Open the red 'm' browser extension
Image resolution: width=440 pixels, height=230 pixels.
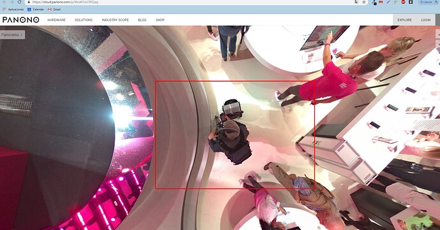click(x=381, y=2)
